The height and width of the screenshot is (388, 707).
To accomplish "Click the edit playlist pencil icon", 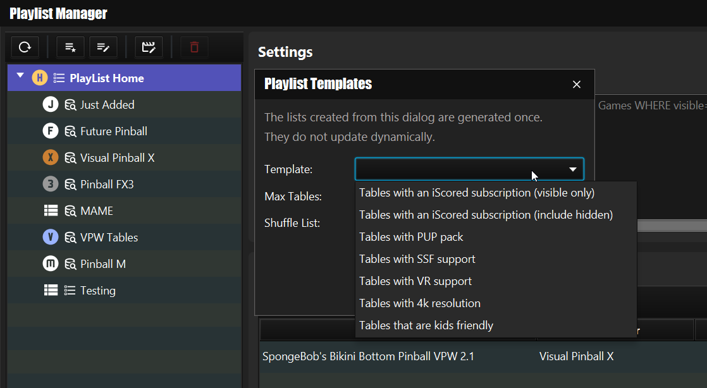I will point(103,47).
